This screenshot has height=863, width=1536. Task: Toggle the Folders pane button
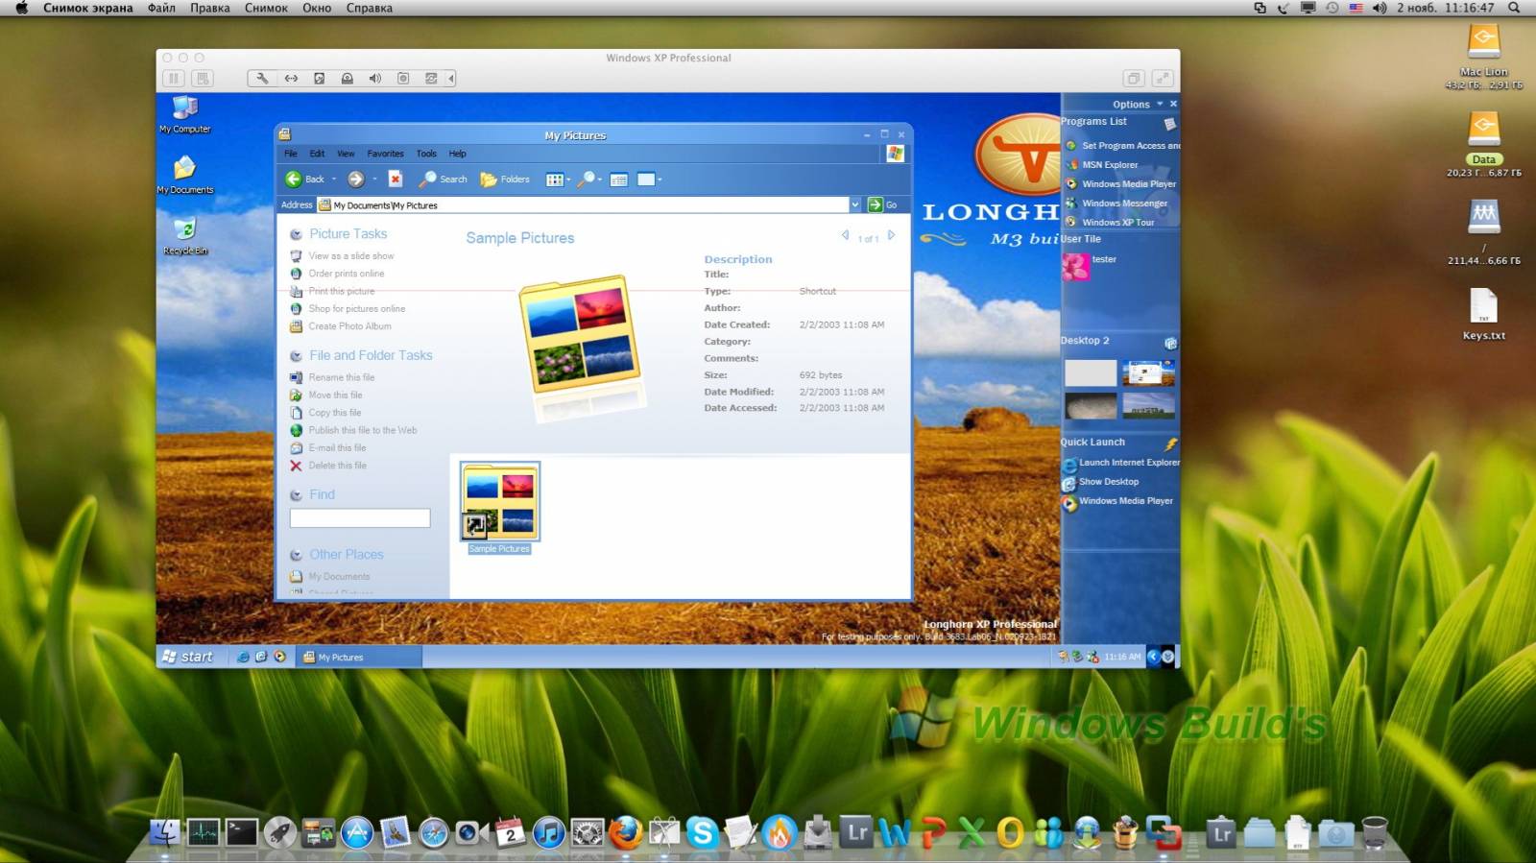tap(505, 180)
